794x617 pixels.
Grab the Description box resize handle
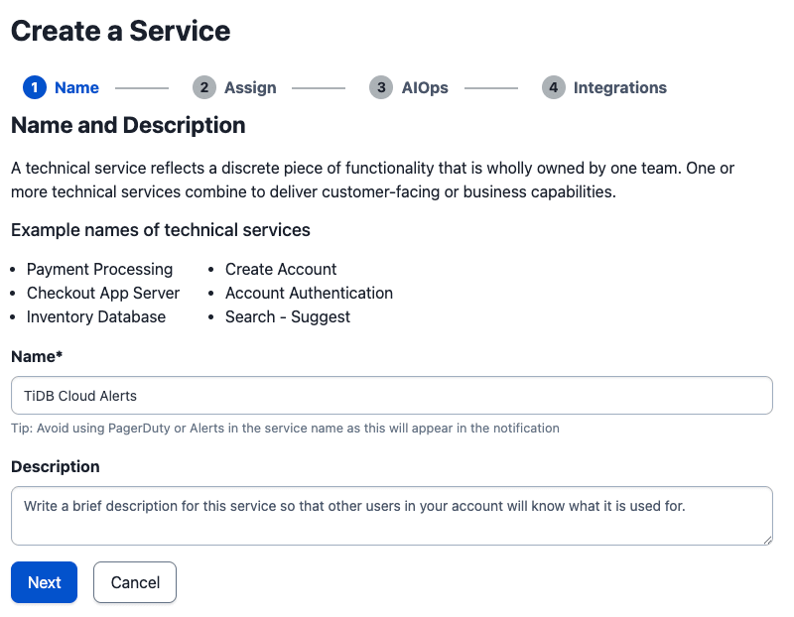(x=767, y=540)
